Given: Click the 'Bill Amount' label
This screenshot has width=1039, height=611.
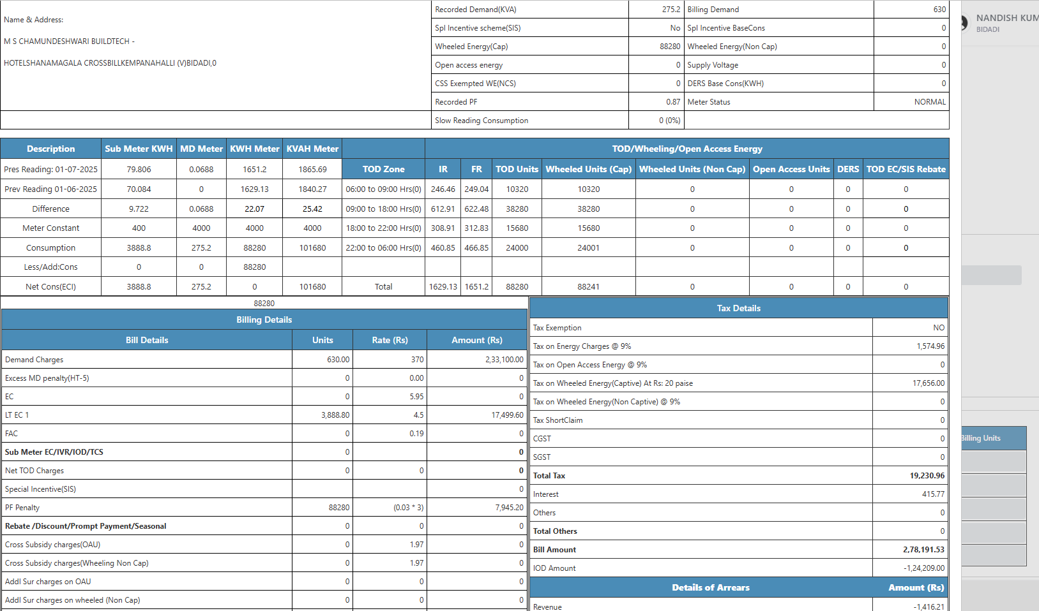Looking at the screenshot, I should pyautogui.click(x=554, y=550).
